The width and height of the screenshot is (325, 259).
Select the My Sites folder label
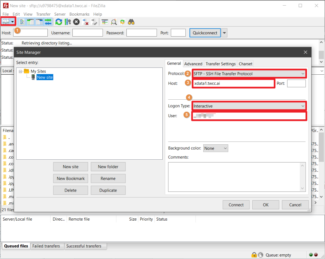[x=38, y=71]
